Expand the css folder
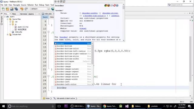194x109 pixels. click(x=10, y=22)
